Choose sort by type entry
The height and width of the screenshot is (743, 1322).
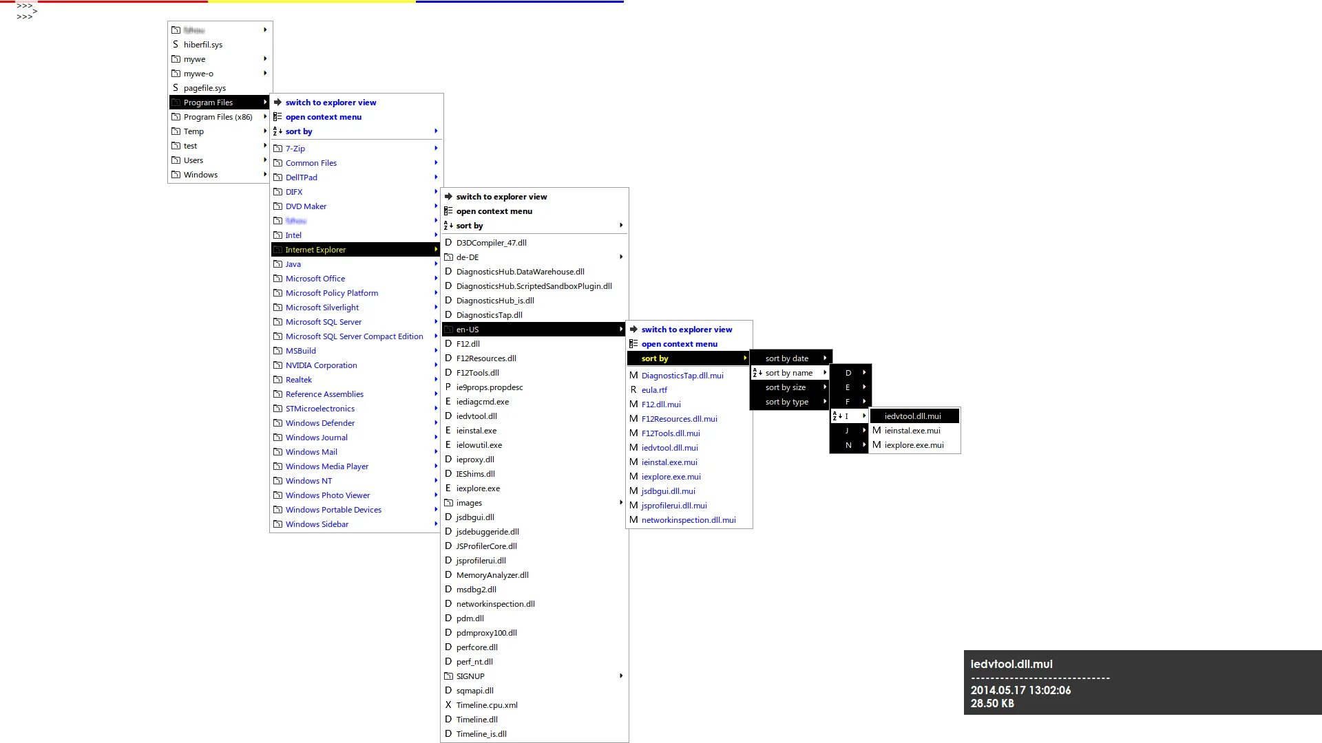coord(787,402)
